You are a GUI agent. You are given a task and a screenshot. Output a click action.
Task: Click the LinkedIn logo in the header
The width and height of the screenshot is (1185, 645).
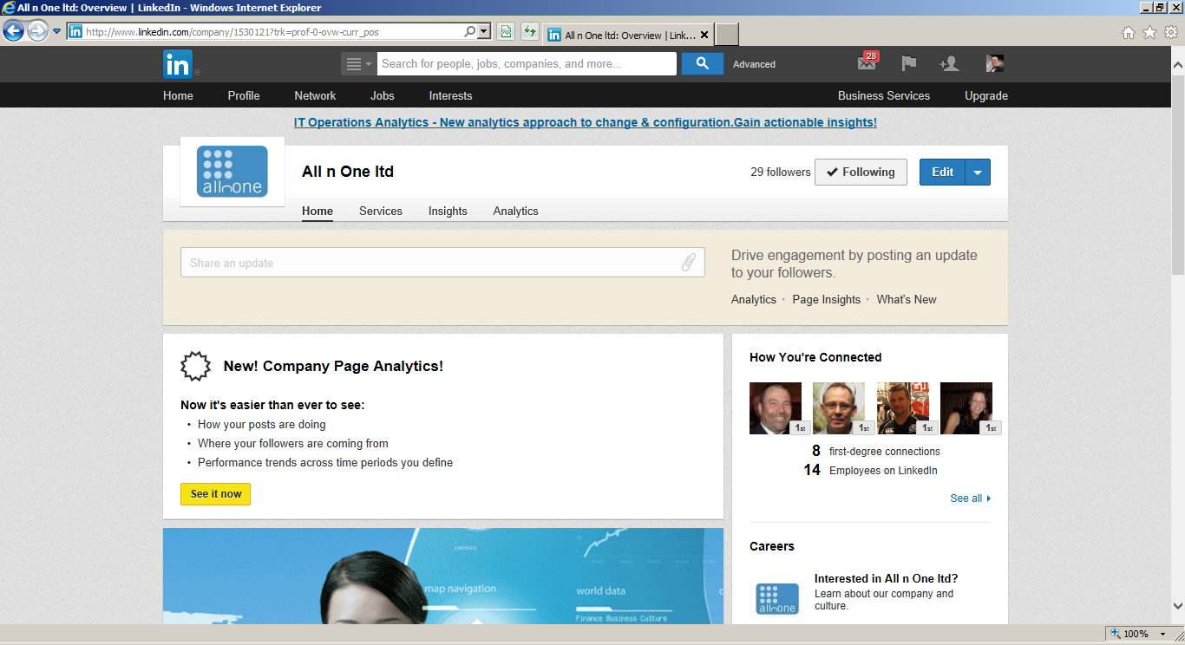[x=178, y=64]
